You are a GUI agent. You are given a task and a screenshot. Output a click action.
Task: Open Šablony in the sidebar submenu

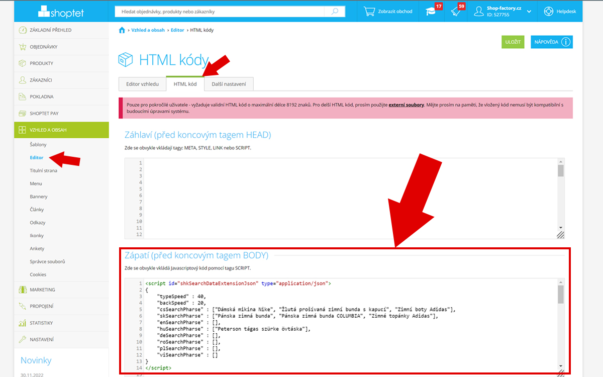pyautogui.click(x=38, y=144)
